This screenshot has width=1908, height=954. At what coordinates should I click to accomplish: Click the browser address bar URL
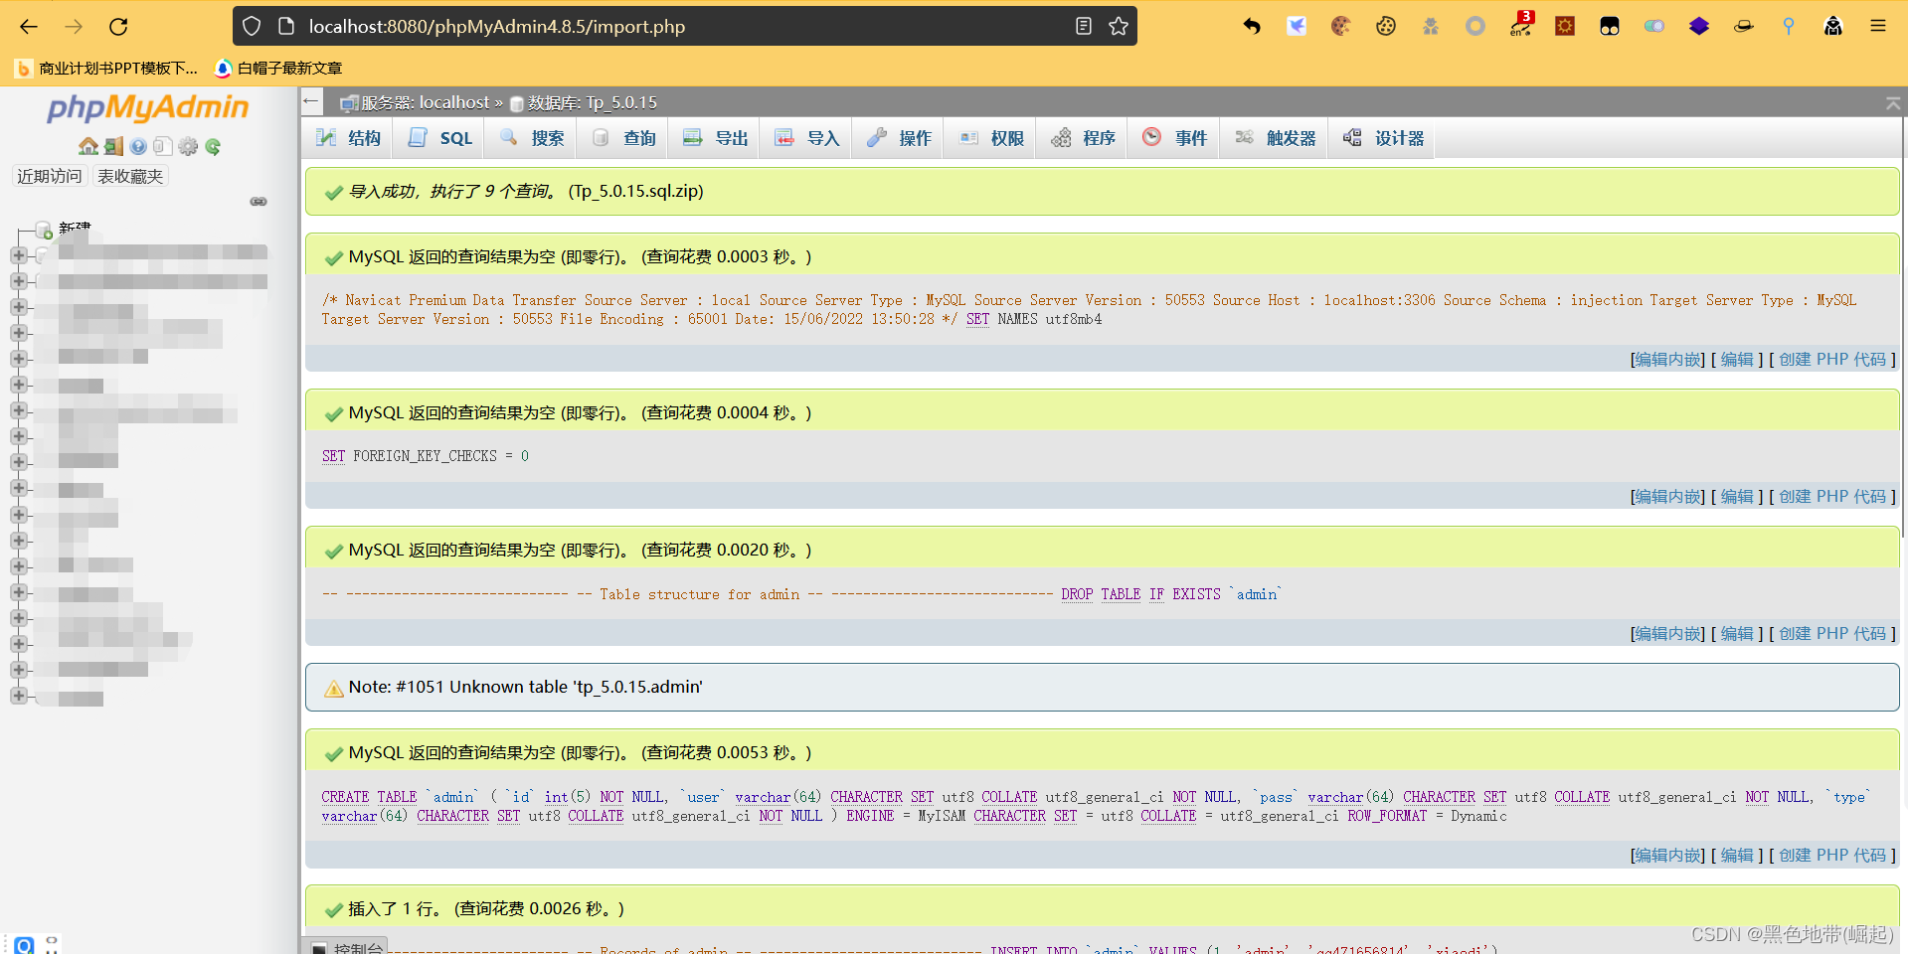point(497,27)
